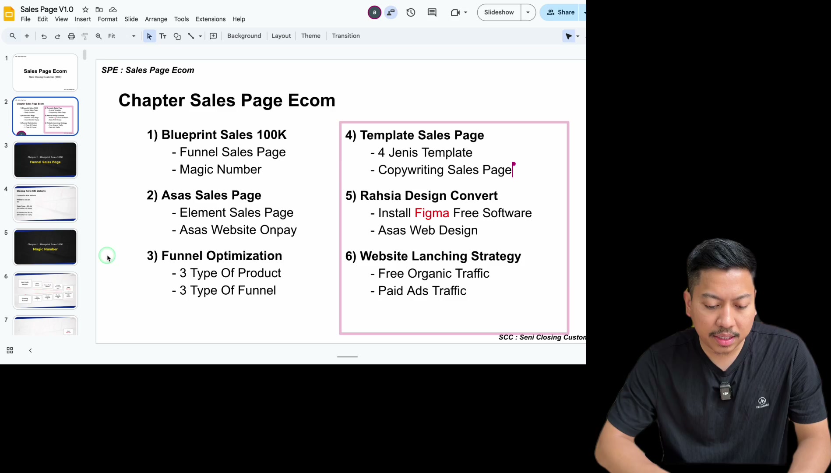Open grid view of slides
Image resolution: width=831 pixels, height=473 pixels.
point(10,350)
